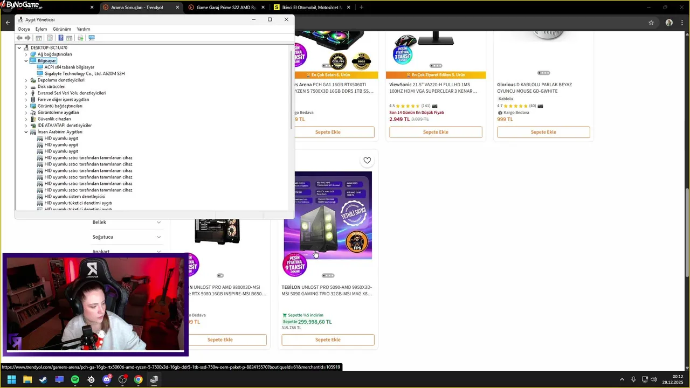Add TEBİLON 5090 PC to favorites with heart icon
690x388 pixels.
point(367,160)
